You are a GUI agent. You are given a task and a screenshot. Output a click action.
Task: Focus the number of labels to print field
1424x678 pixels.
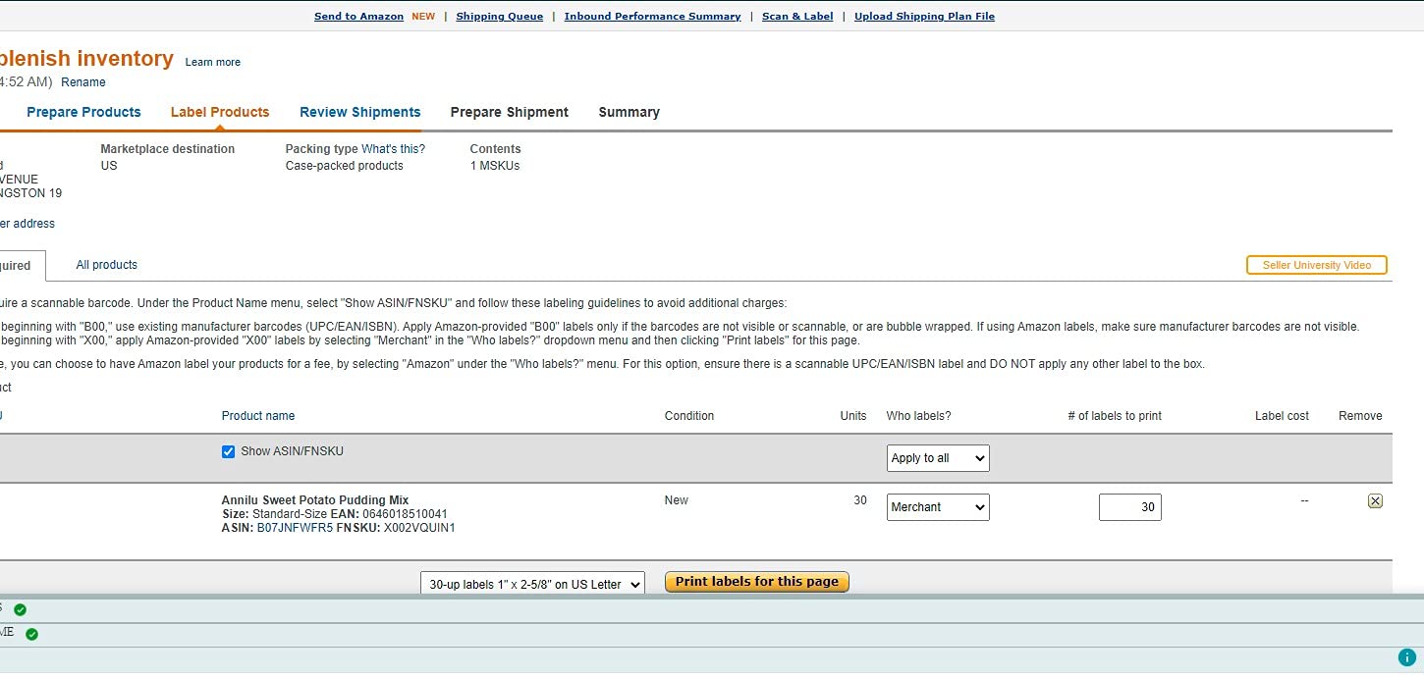pyautogui.click(x=1129, y=507)
